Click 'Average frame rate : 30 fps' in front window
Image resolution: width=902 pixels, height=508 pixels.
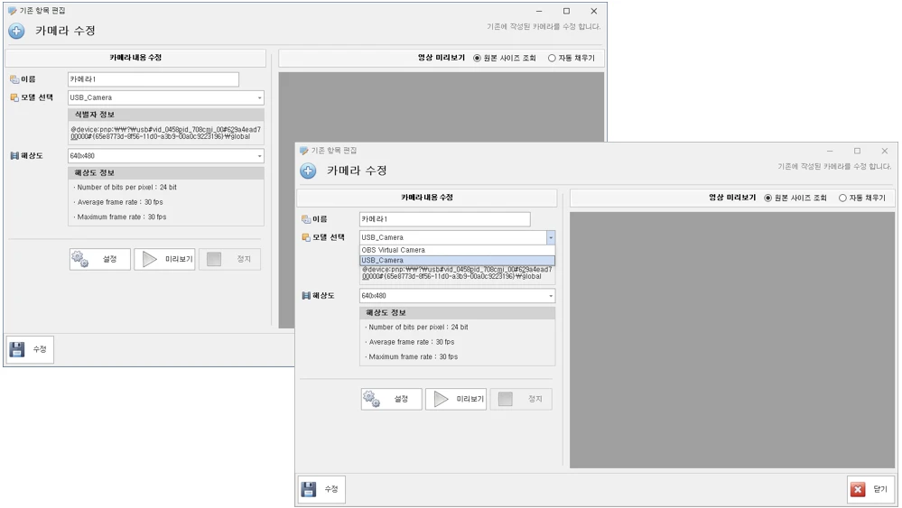tap(410, 342)
